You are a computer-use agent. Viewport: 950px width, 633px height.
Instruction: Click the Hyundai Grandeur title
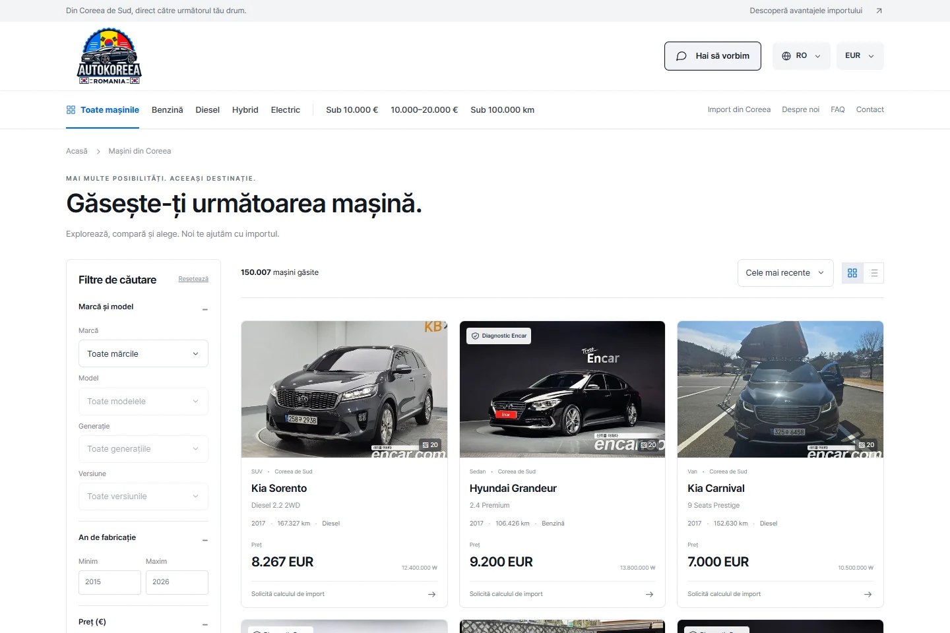(513, 489)
